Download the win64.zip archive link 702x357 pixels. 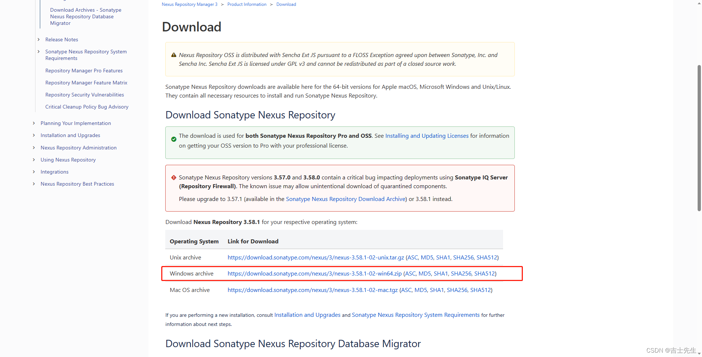point(314,273)
